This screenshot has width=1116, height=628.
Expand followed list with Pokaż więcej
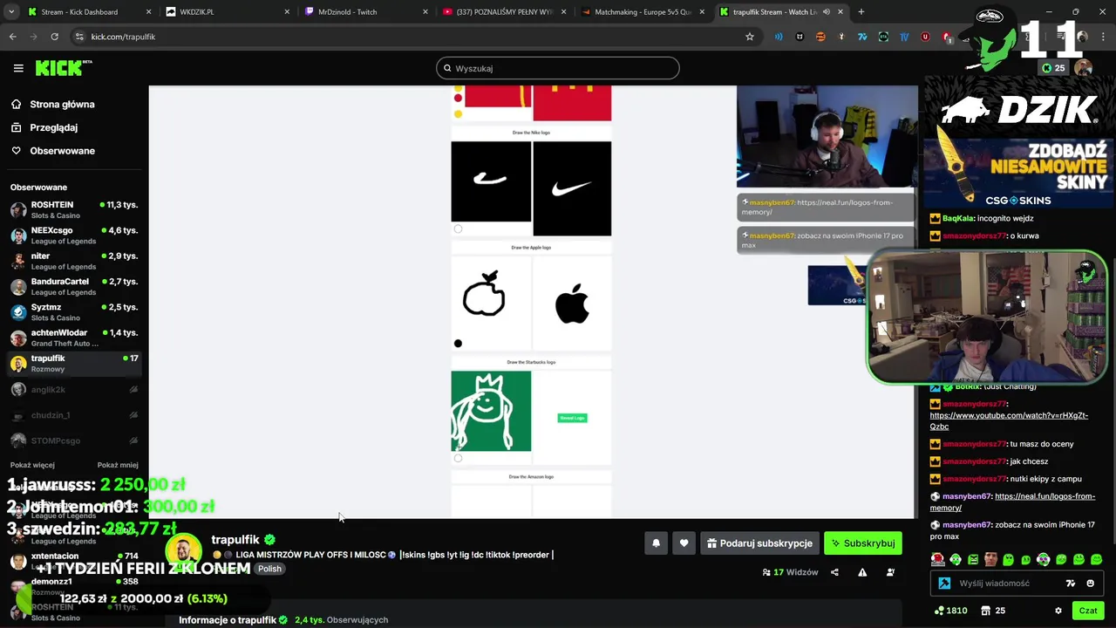click(32, 465)
